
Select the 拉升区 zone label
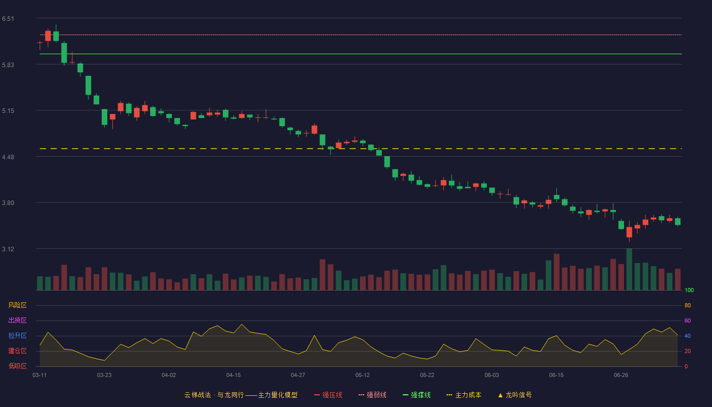[x=17, y=336]
